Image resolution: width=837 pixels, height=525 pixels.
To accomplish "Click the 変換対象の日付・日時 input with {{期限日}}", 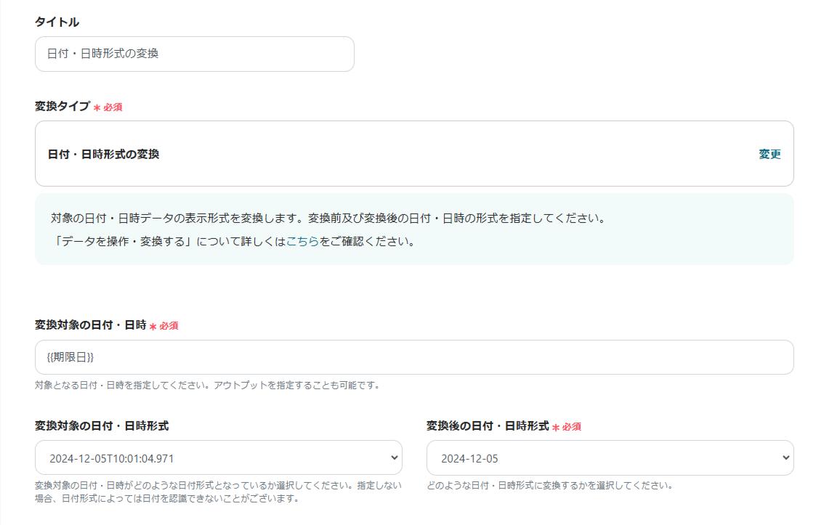I will click(414, 357).
